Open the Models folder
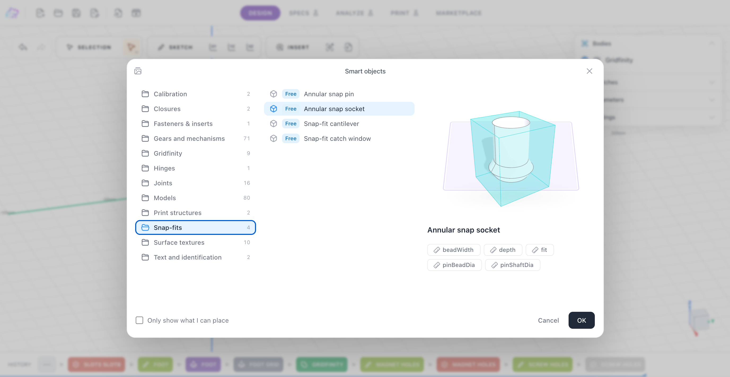The image size is (730, 377). [x=196, y=198]
